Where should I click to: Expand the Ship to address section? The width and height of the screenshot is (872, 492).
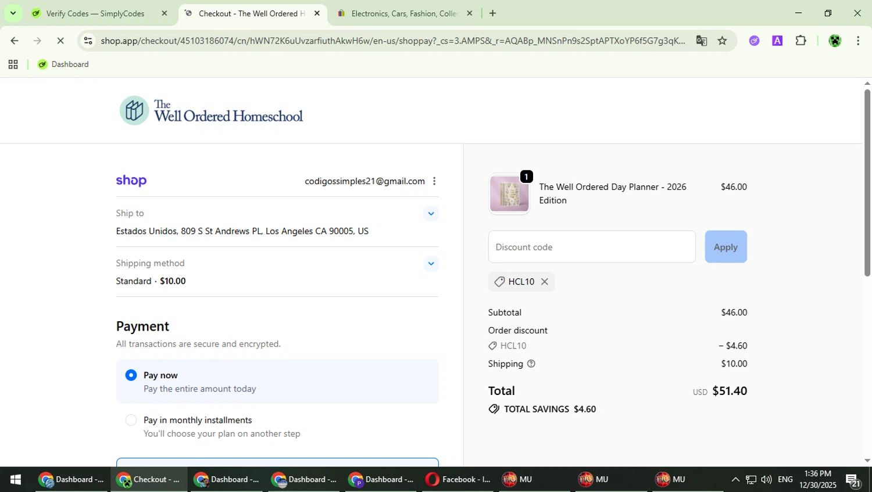coord(431,214)
